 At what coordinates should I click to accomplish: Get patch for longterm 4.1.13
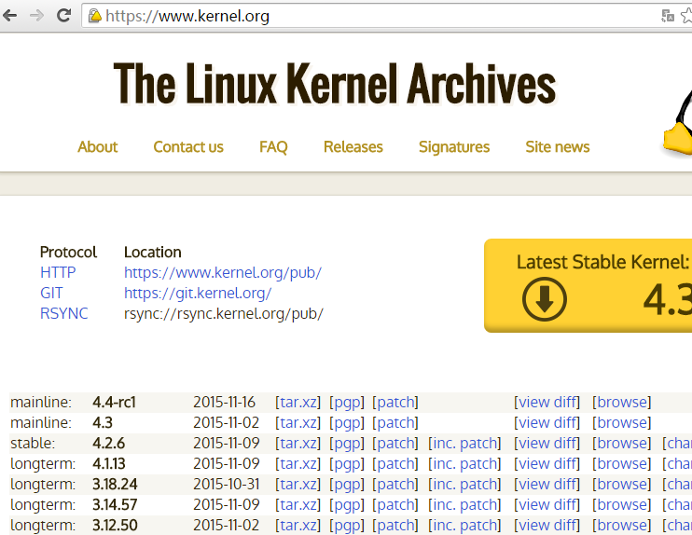click(395, 463)
